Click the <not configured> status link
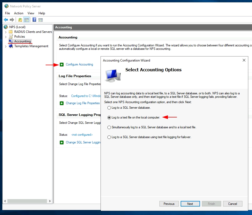The width and height of the screenshot is (252, 215). click(82, 135)
